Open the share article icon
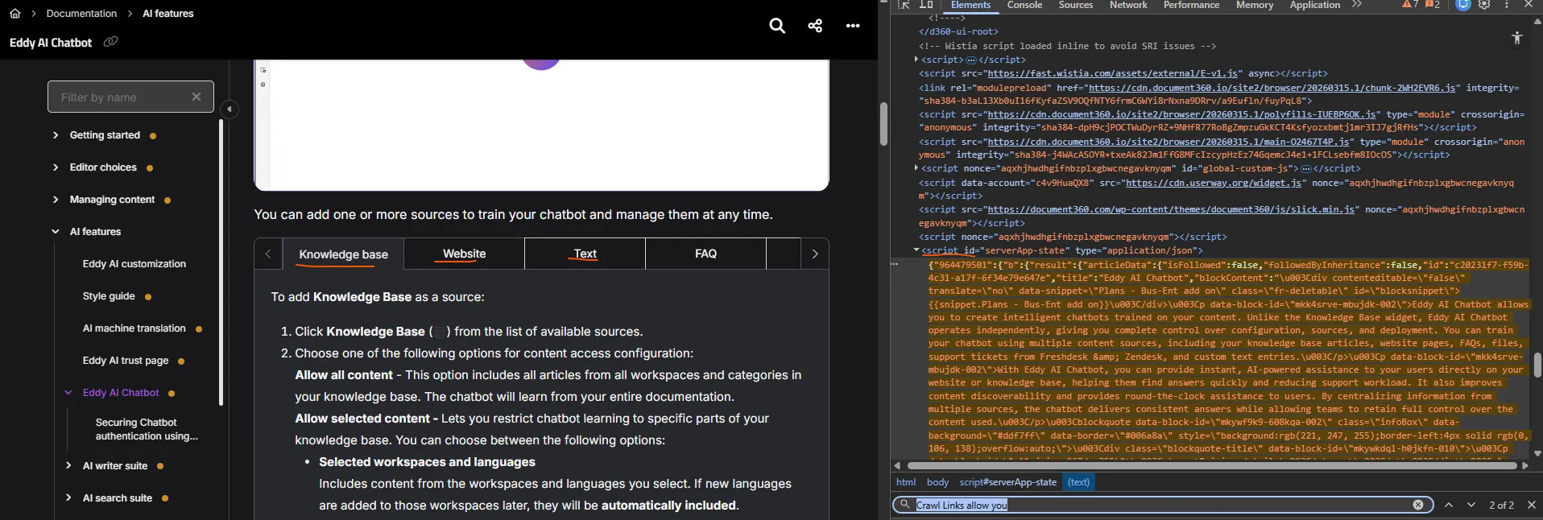This screenshot has width=1543, height=520. [x=815, y=26]
